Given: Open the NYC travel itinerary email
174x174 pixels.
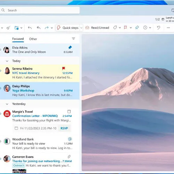Looking at the screenshot, I should [x=40, y=73].
